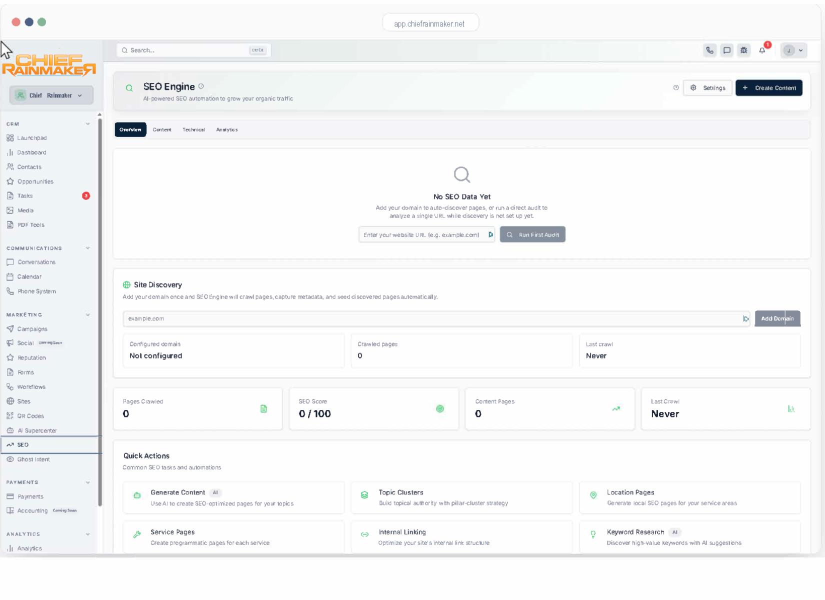Click the info icon next to SEO Engine title
Screen dimensions: 825x600
pyautogui.click(x=201, y=86)
